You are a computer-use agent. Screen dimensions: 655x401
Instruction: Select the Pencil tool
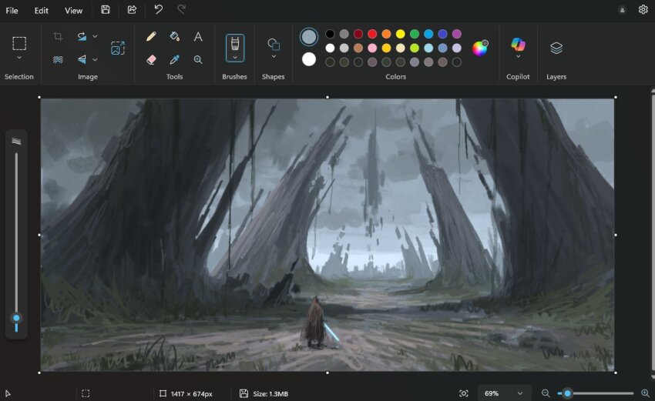click(151, 36)
